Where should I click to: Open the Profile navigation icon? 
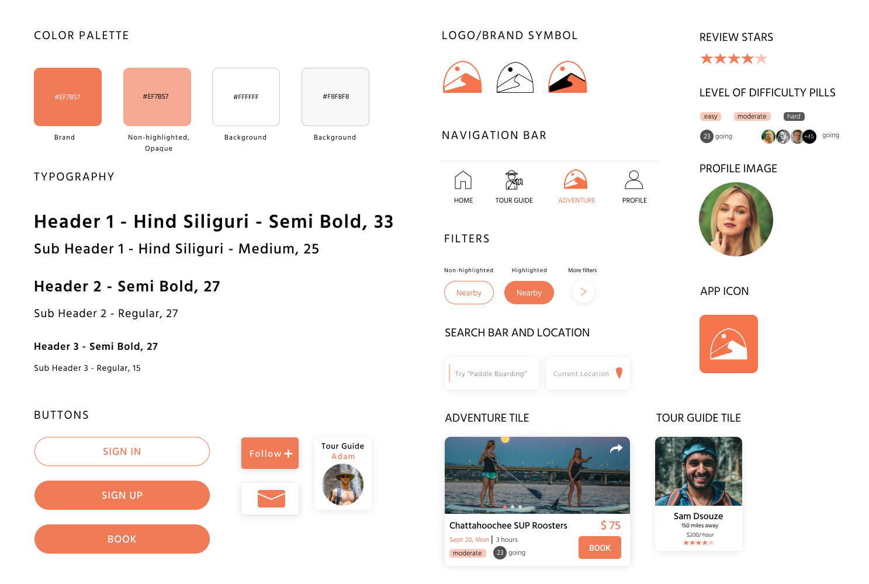[634, 180]
